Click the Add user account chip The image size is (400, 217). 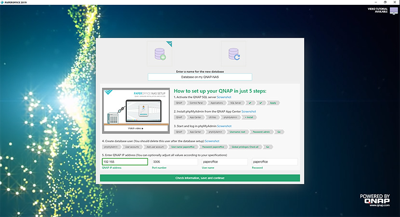(x=155, y=147)
